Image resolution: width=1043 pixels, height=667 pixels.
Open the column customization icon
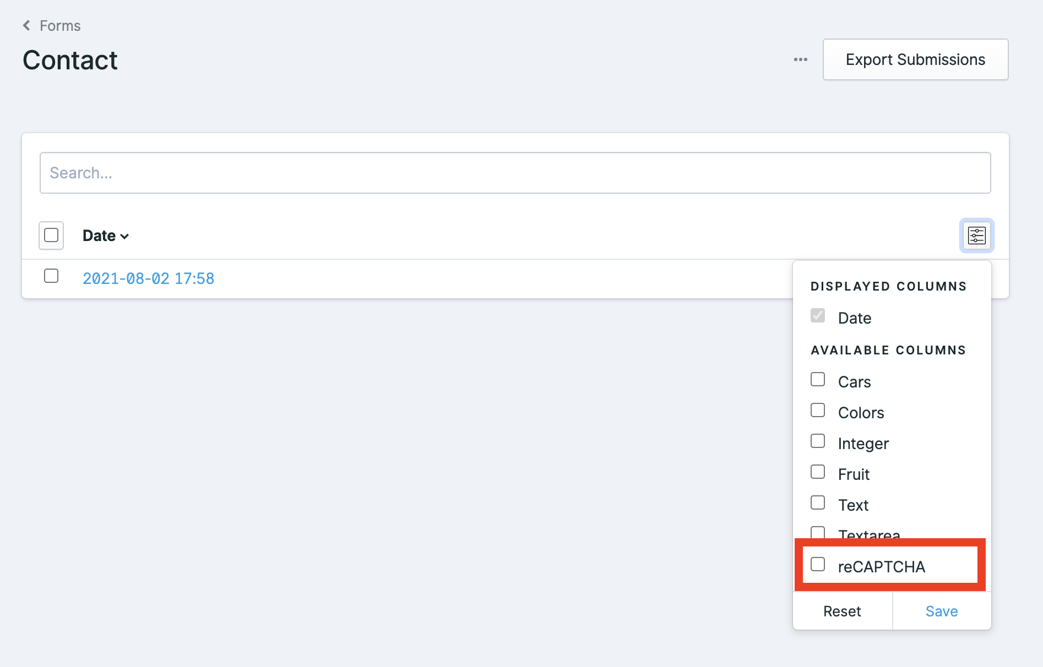pos(976,236)
